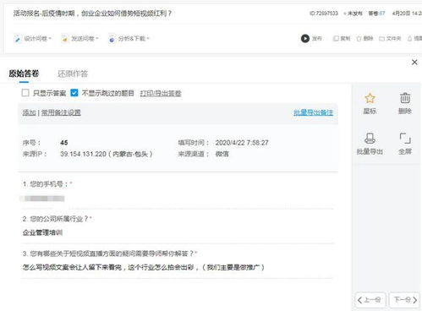Click the 文件夹 folder icon
The image size is (422, 311).
tap(381, 39)
